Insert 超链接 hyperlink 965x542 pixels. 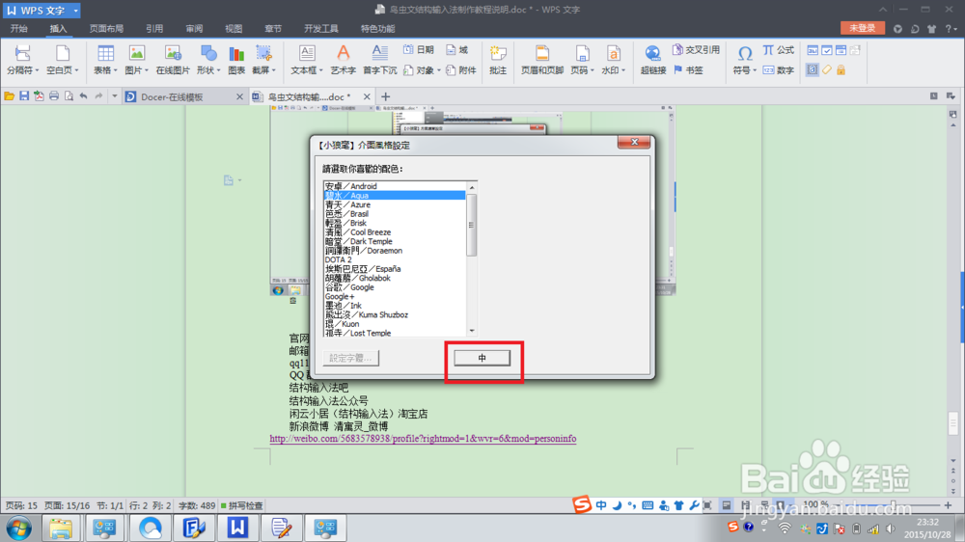(x=653, y=60)
